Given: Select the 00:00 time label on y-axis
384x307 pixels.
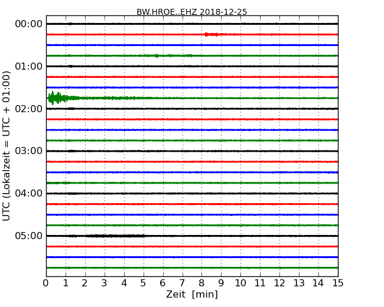Looking at the screenshot, I should pyautogui.click(x=29, y=24).
